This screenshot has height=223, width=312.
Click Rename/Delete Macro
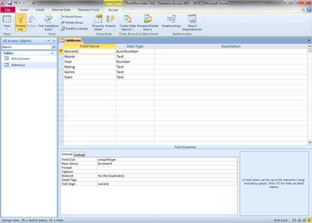tap(148, 22)
